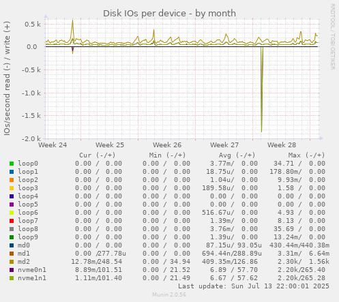This screenshot has height=302, width=339.
Task: Select the loop5 legend label
Action: pos(28,205)
